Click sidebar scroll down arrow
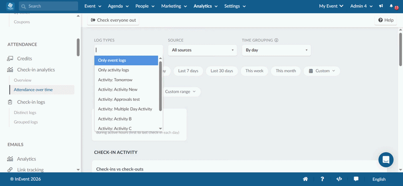This screenshot has height=186, width=403. coord(79,170)
